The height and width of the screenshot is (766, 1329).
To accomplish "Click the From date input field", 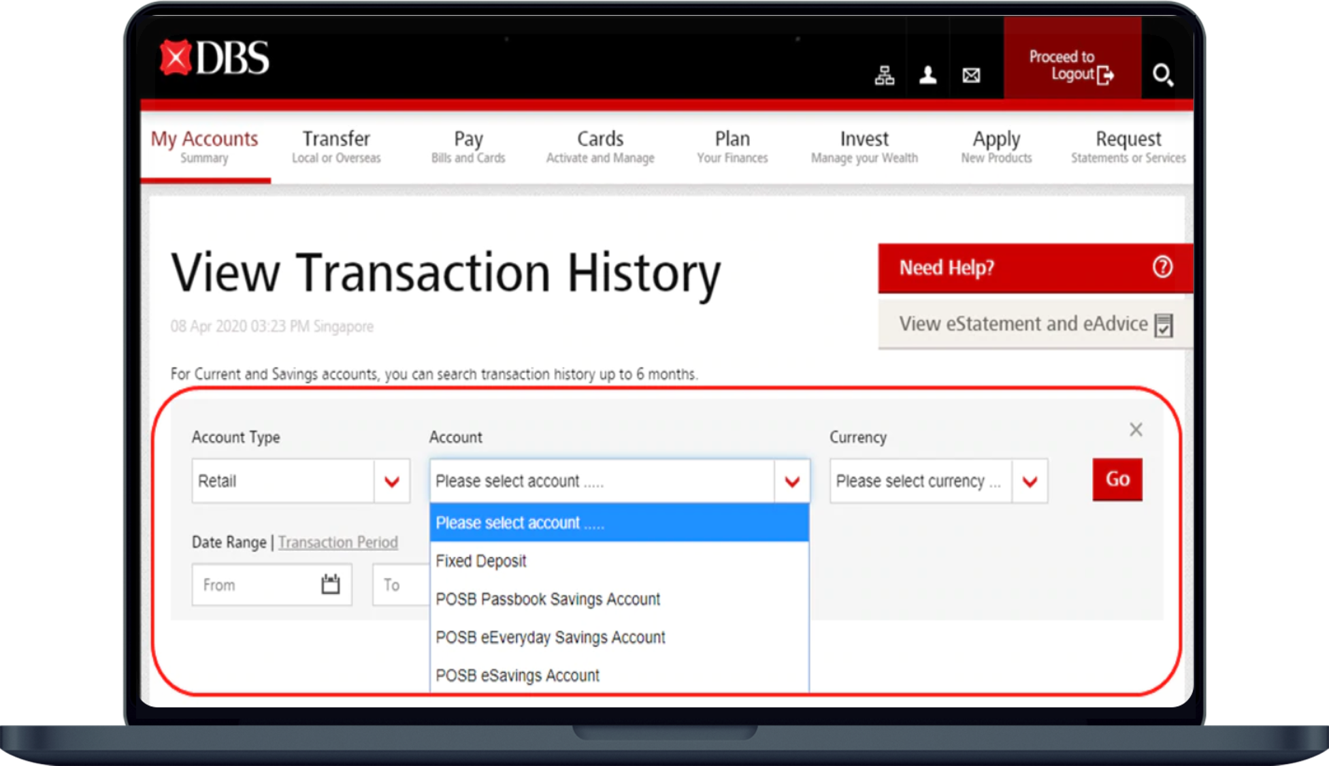I will [x=272, y=584].
